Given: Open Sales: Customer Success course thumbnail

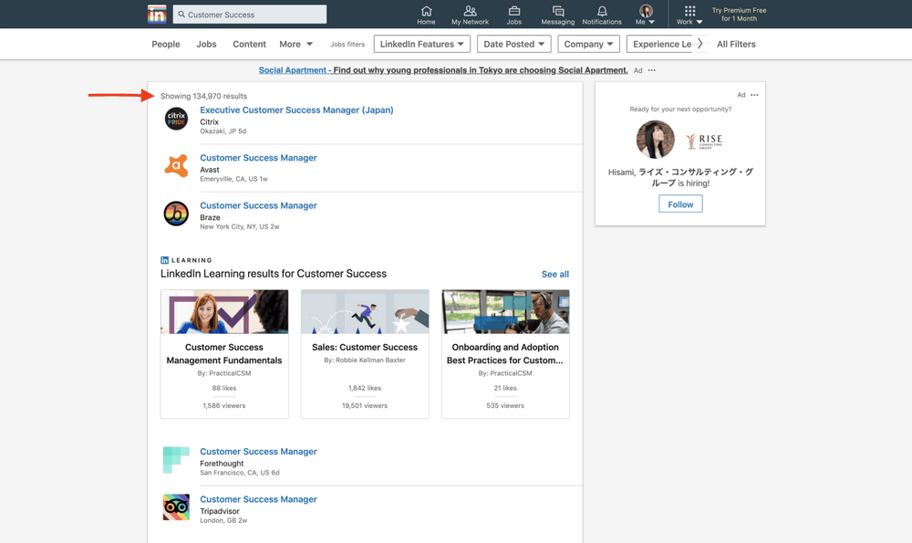Looking at the screenshot, I should point(365,312).
